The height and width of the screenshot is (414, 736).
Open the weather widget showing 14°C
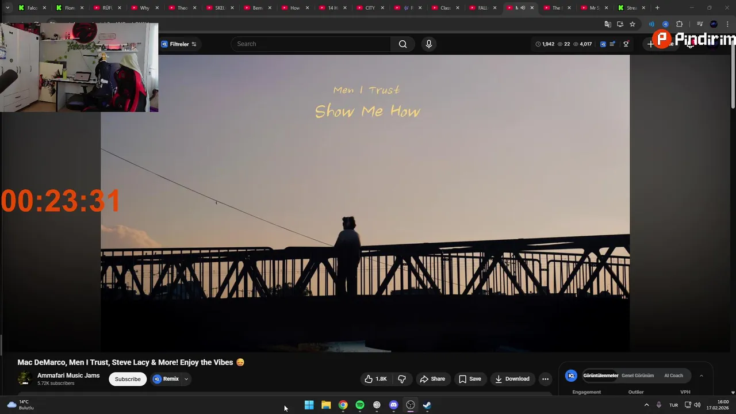[21, 405]
